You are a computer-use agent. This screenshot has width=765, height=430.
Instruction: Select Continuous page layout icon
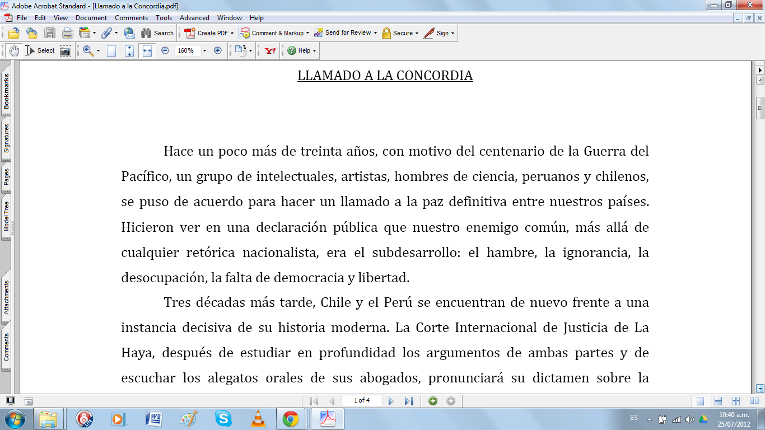(719, 401)
